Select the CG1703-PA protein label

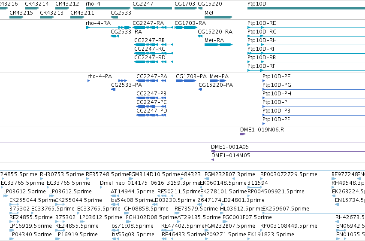[x=191, y=76]
